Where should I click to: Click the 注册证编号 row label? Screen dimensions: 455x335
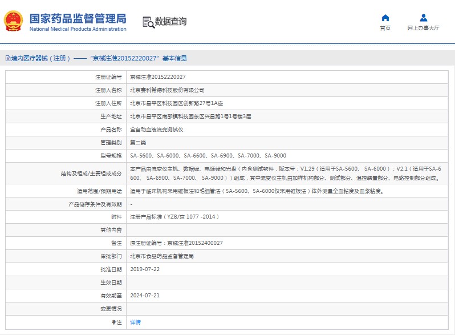[x=108, y=77]
